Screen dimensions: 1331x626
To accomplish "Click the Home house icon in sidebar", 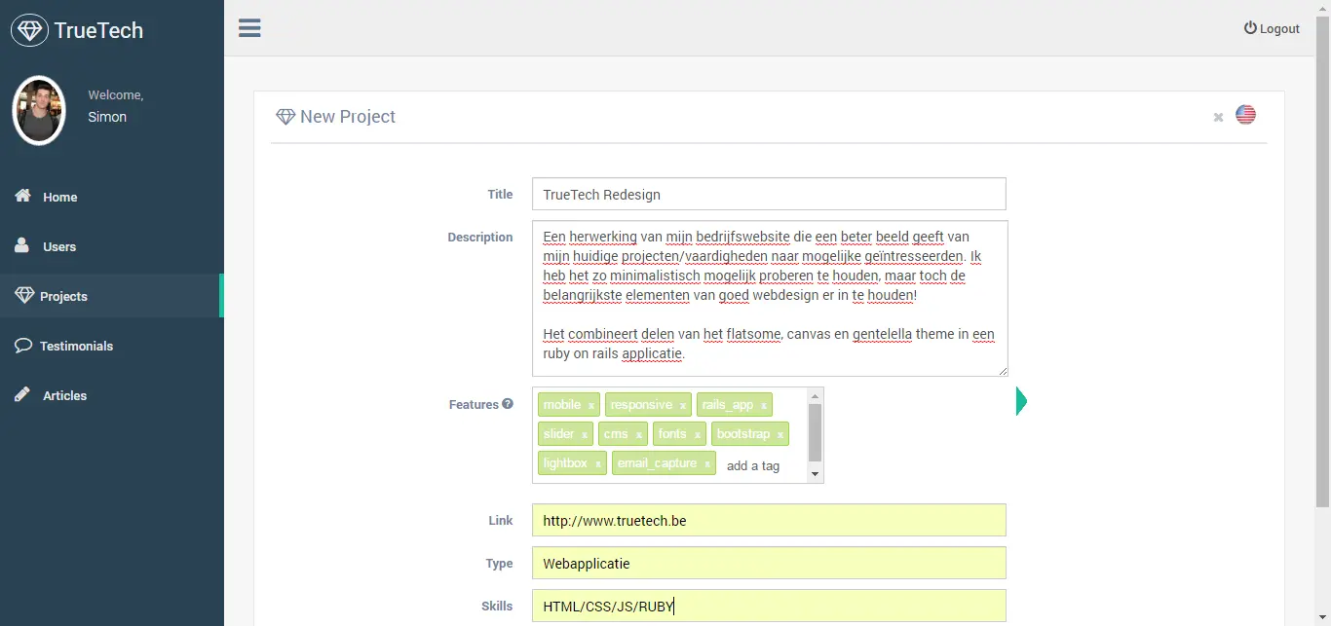I will (x=22, y=196).
